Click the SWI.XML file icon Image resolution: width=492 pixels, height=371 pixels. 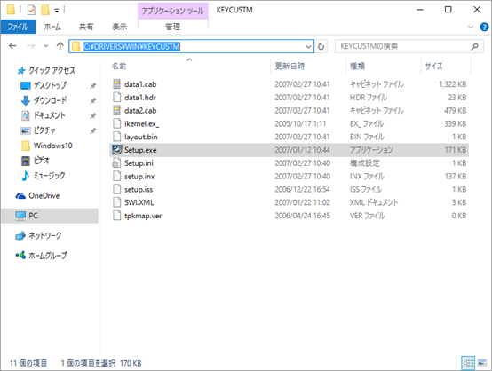116,202
